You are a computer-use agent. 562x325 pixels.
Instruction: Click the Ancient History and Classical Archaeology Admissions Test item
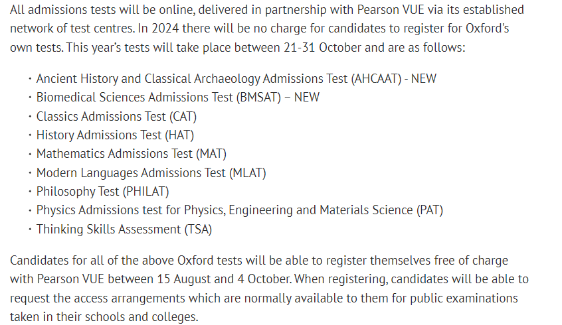tap(236, 79)
